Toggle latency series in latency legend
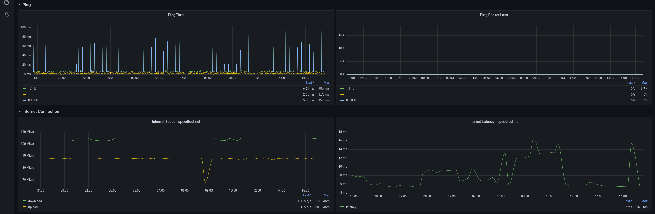This screenshot has height=214, width=655. 351,207
